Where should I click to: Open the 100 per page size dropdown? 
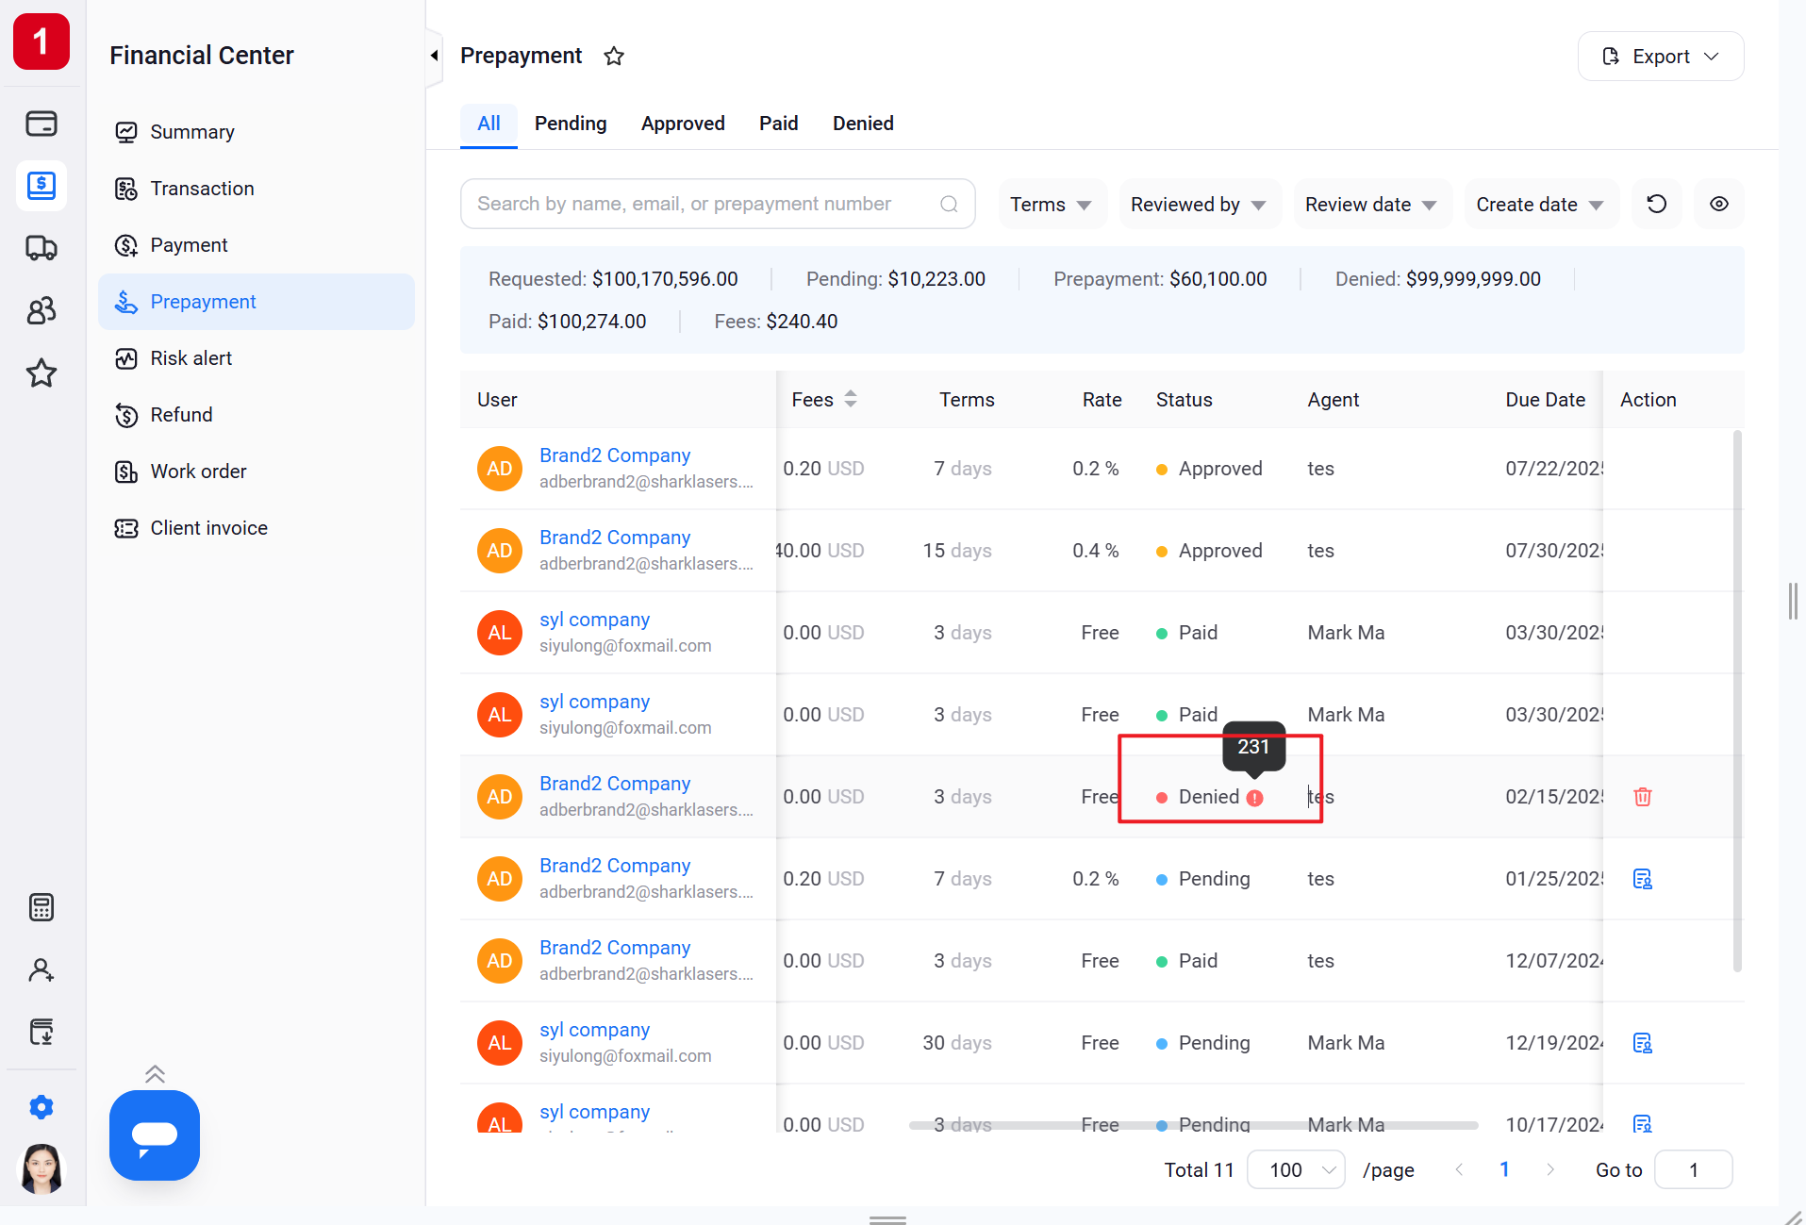tap(1296, 1169)
